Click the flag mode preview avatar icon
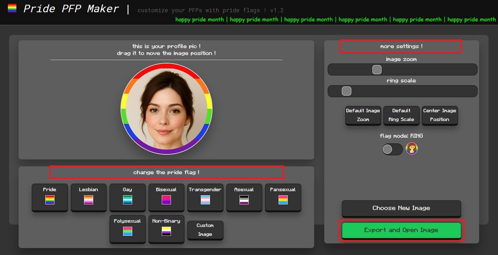This screenshot has height=255, width=498. click(412, 149)
